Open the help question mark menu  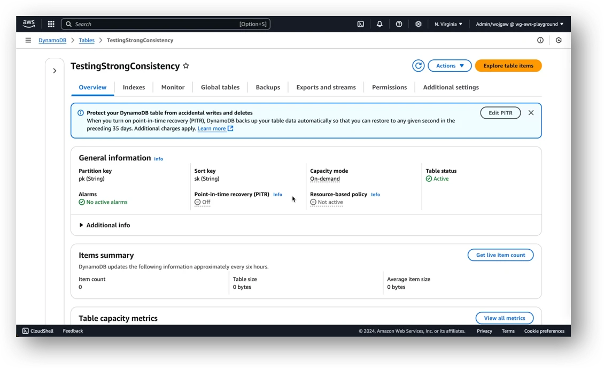(399, 24)
